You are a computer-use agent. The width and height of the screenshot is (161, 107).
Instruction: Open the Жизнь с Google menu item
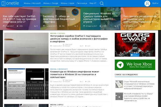click(x=51, y=3)
